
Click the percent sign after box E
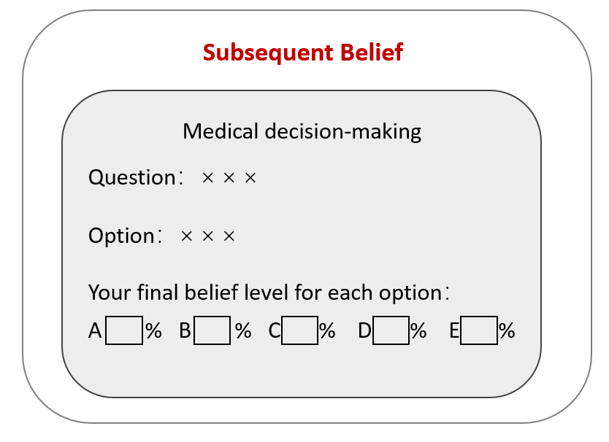click(507, 331)
